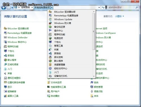Image resolution: width=141 pixels, height=107 pixels.
Task: Click 轻松访问中心 icon in dropdown list
Action: pyautogui.click(x=50, y=68)
